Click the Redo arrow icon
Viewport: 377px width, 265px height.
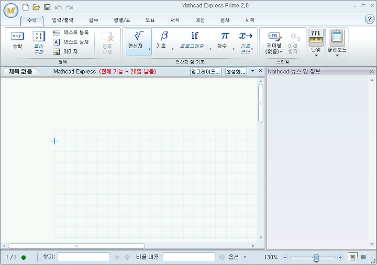pyautogui.click(x=69, y=7)
